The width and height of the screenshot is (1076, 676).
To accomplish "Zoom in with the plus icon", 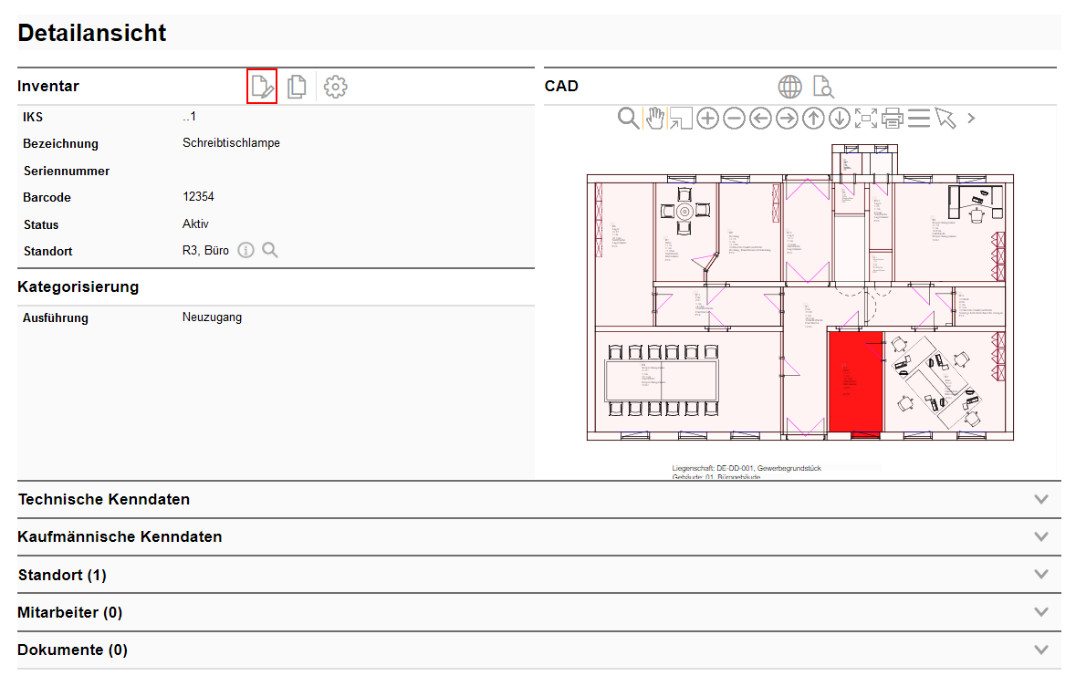I will click(707, 118).
